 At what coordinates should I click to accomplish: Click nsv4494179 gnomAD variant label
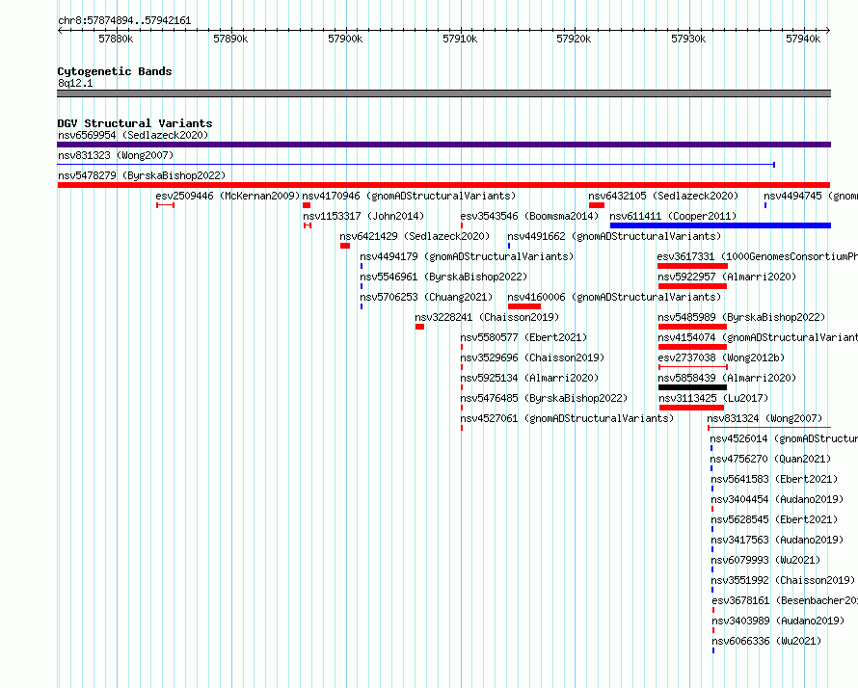click(467, 256)
